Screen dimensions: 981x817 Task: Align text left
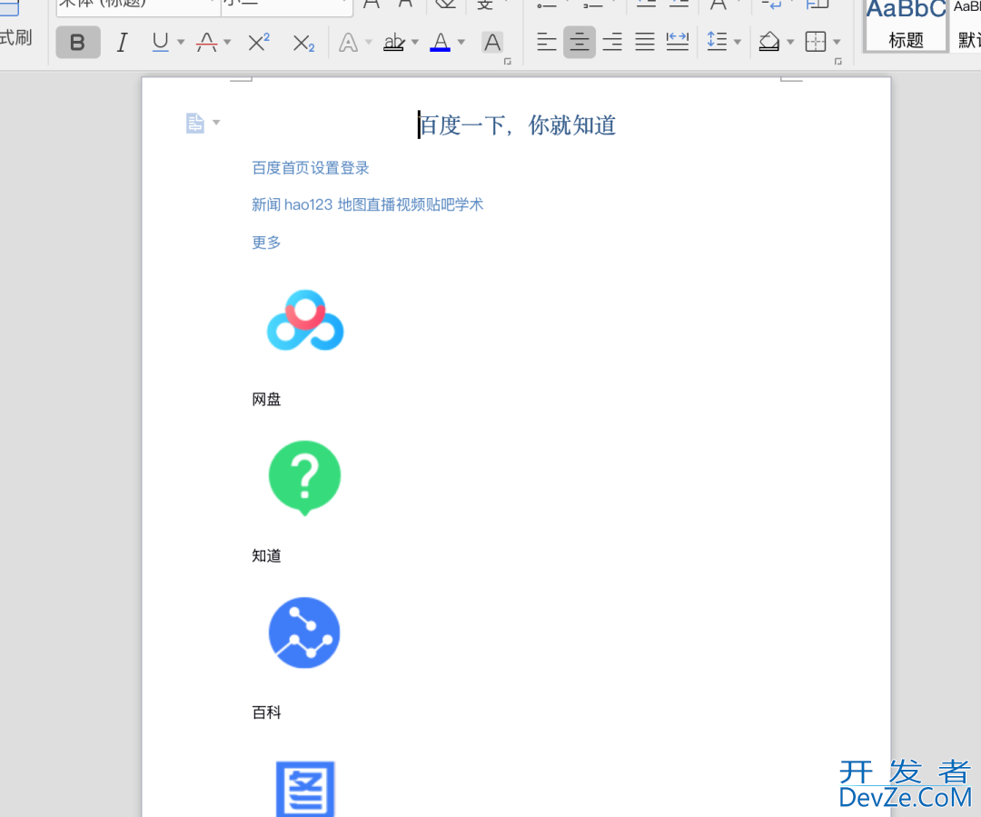click(546, 42)
